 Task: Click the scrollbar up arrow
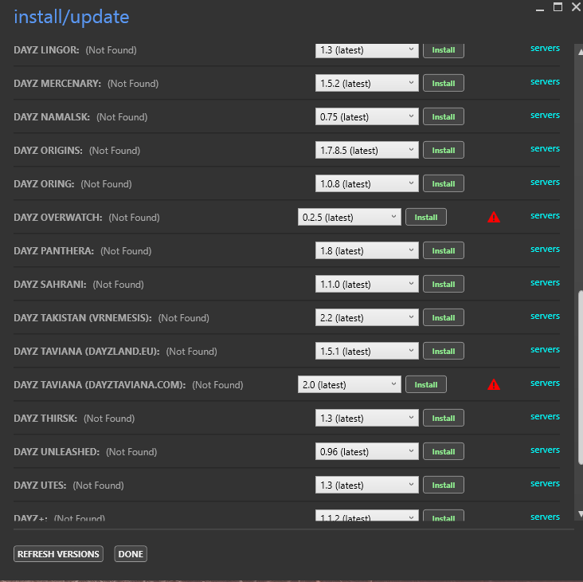coord(581,52)
